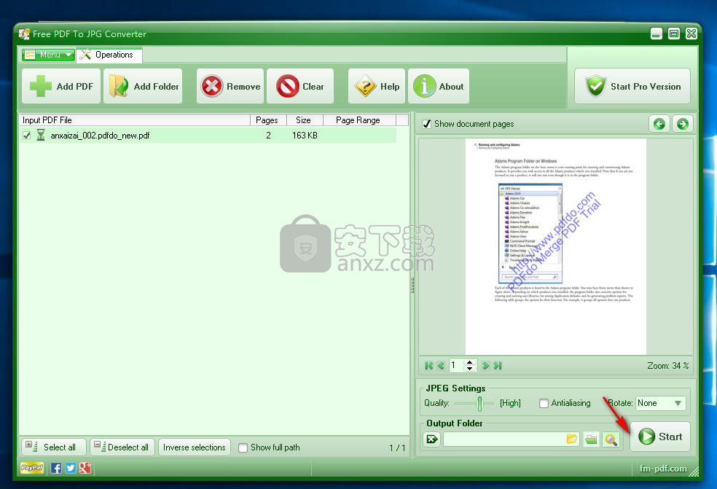Maximize the converter window
The width and height of the screenshot is (717, 489).
674,34
